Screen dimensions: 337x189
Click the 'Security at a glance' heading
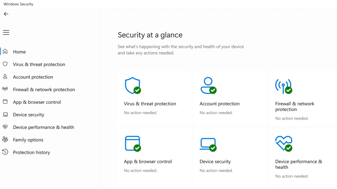(x=150, y=35)
